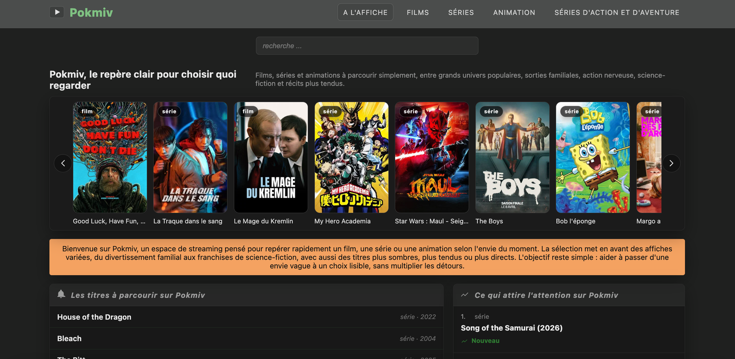Click the green 'Nouveau' trend label
Viewport: 735px width, 359px height.
point(485,341)
